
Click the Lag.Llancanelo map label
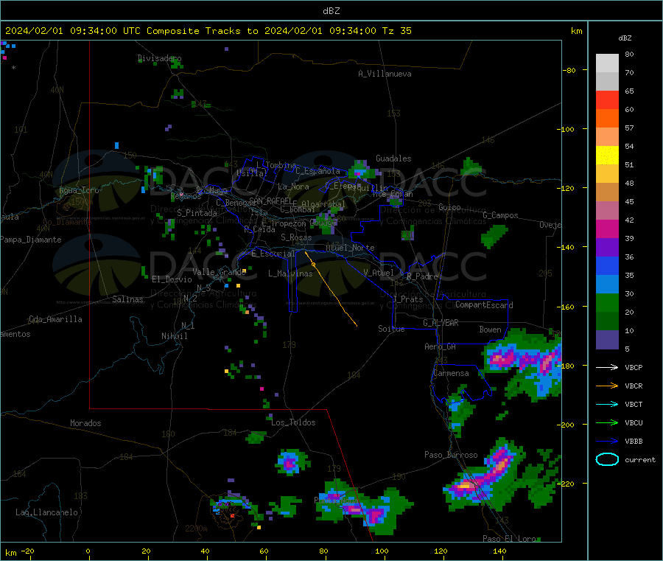[x=46, y=512]
